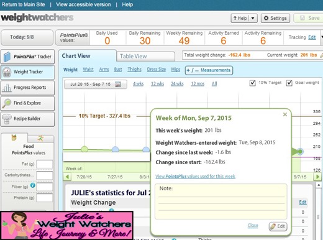
Task: Switch to Table View tab
Action: click(x=146, y=56)
